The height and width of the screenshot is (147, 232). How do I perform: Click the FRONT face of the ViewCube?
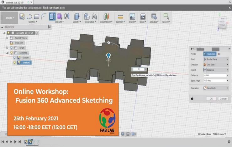tap(222, 25)
